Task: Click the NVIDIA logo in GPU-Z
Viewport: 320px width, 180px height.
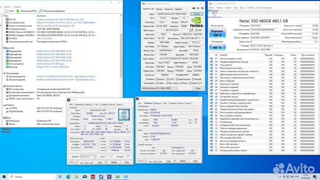Action: point(196,22)
